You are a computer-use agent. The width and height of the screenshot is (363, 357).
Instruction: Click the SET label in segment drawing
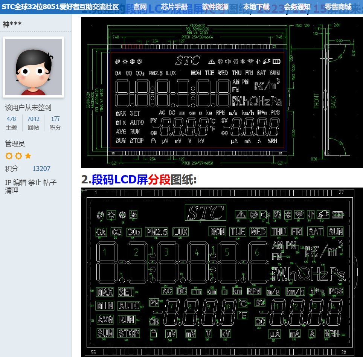(126, 292)
